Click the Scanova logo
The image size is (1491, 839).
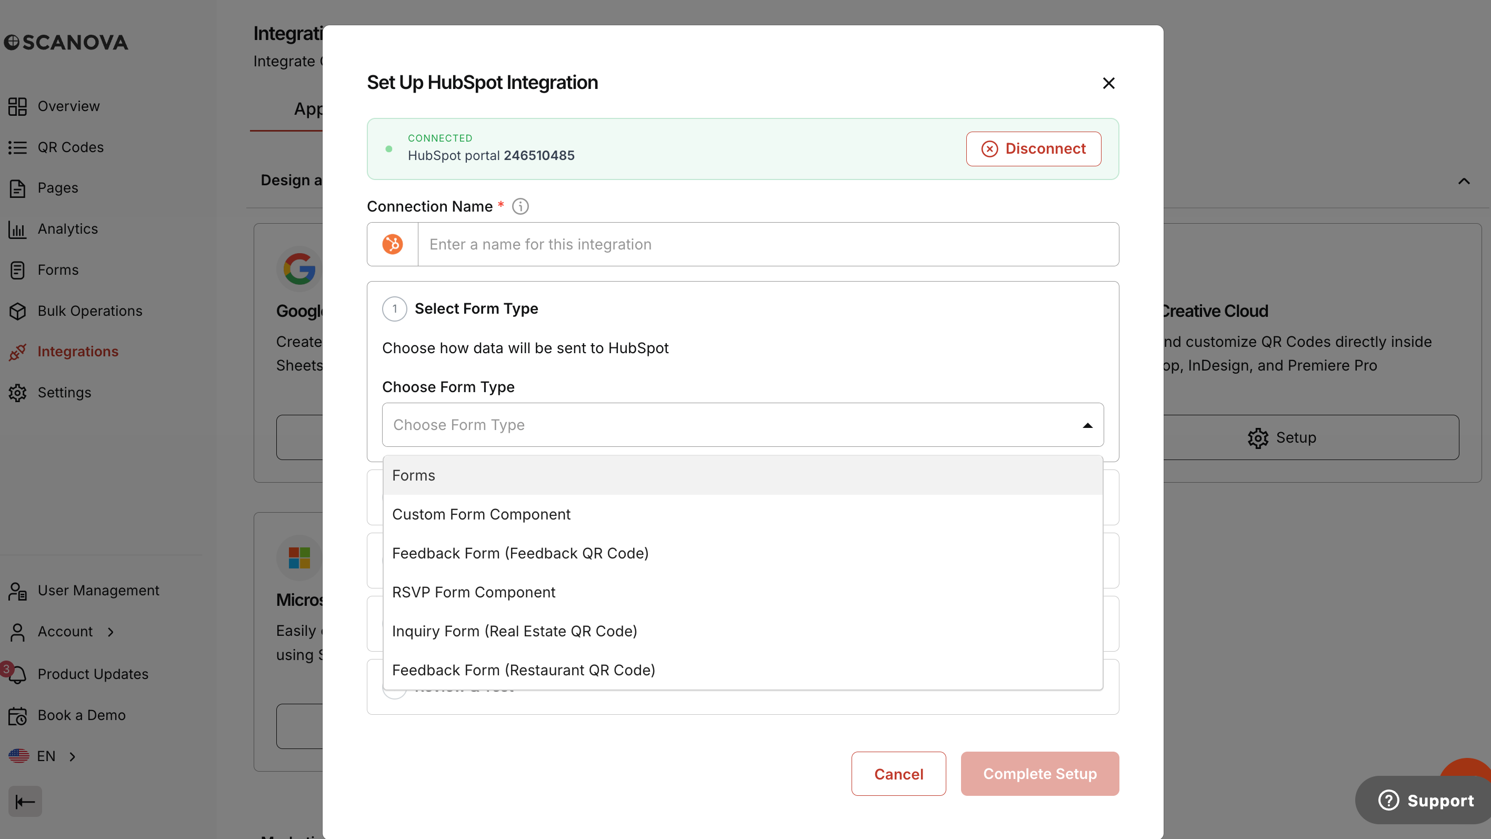tap(66, 42)
